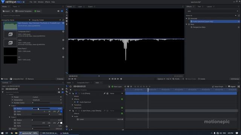Toggle keyframing for Color 2 Radius

click(x=15, y=120)
